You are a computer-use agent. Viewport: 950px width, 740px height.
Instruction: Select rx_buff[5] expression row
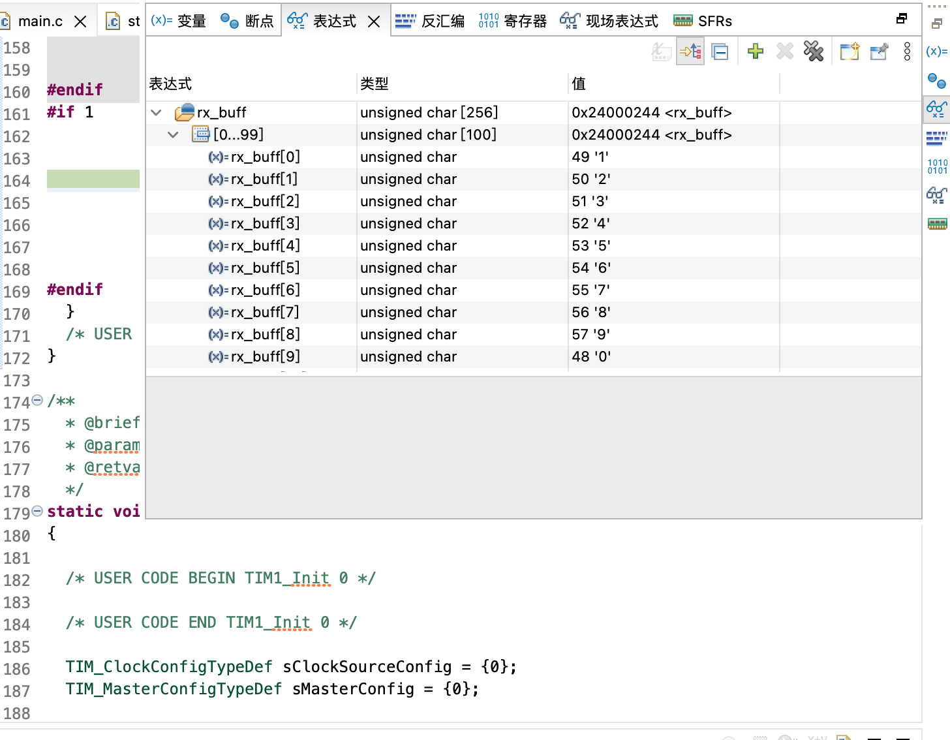(x=533, y=268)
